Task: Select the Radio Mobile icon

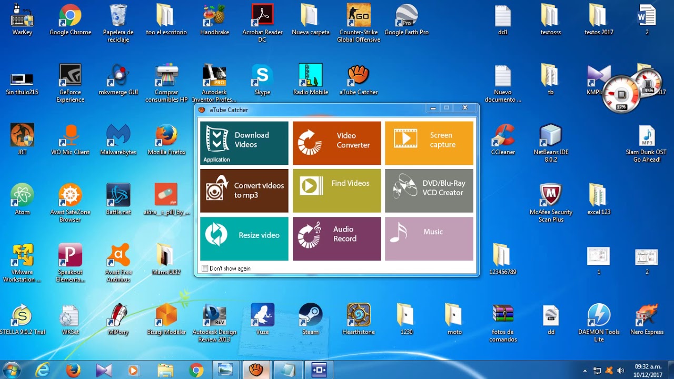Action: (x=310, y=80)
